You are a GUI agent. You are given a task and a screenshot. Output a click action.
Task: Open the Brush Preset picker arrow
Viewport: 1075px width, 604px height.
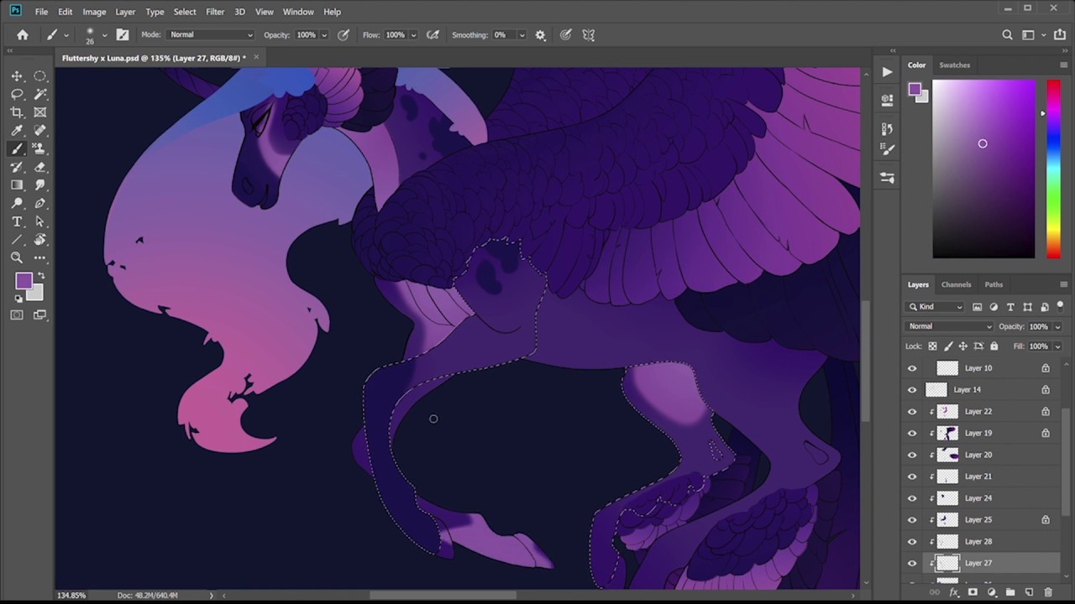coord(104,35)
